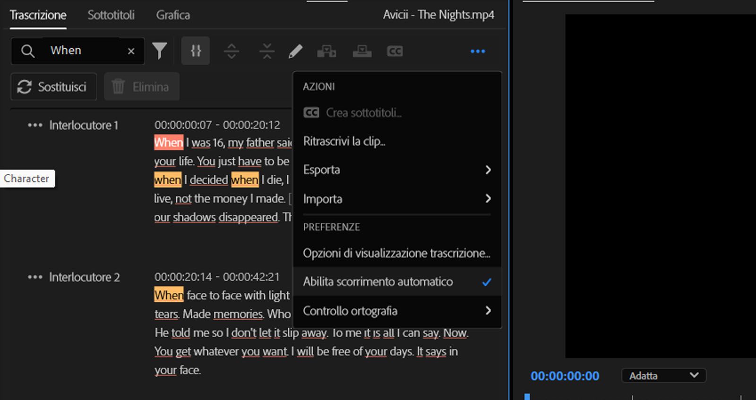Image resolution: width=756 pixels, height=400 pixels.
Task: Click timestamp 00:00:20:14 - 00:00:42:21
Action: 217,277
